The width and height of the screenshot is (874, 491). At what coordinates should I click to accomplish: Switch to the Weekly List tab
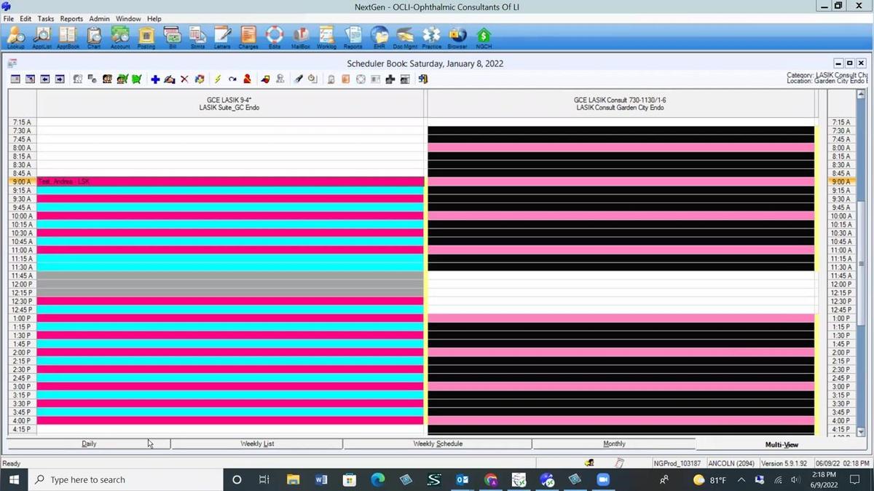coord(257,444)
